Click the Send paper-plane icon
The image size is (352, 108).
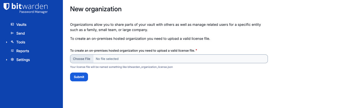pos(12,33)
